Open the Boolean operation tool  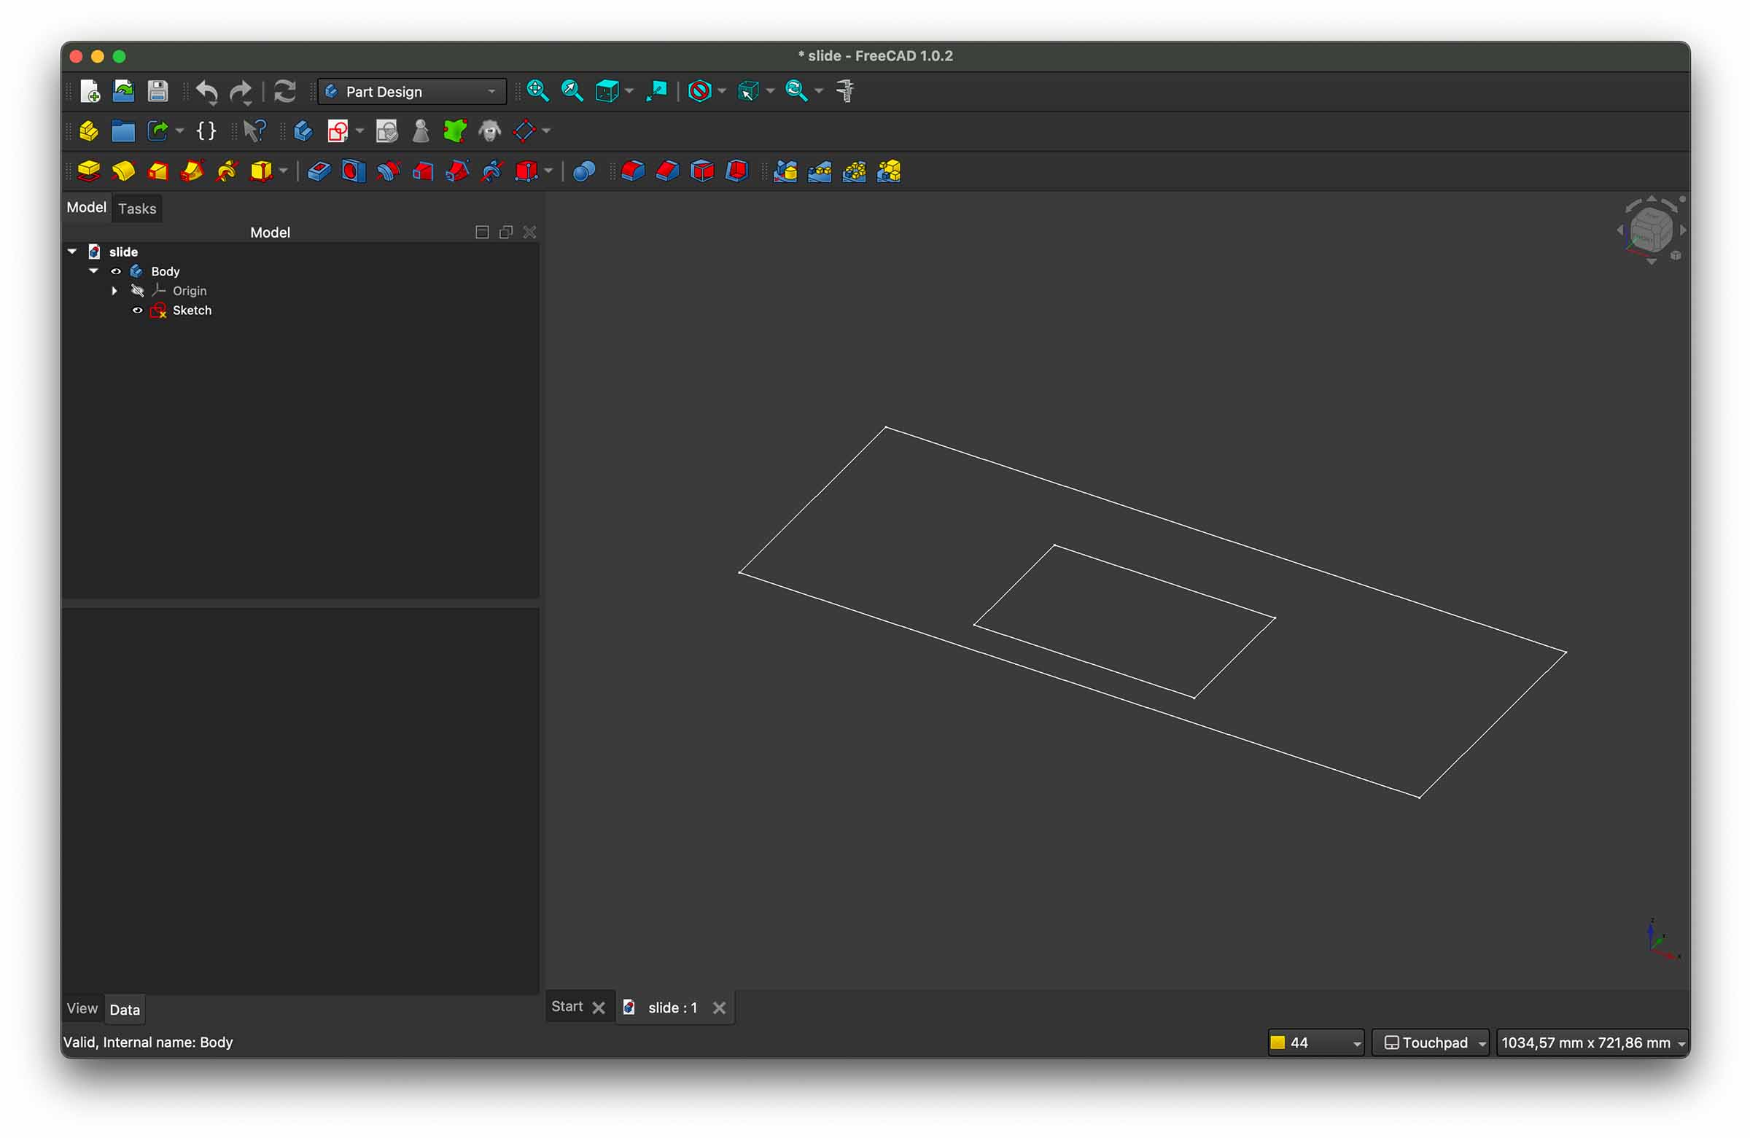(583, 171)
